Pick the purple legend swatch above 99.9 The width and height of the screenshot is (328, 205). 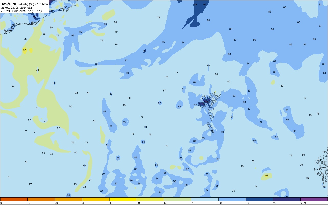click(314, 199)
